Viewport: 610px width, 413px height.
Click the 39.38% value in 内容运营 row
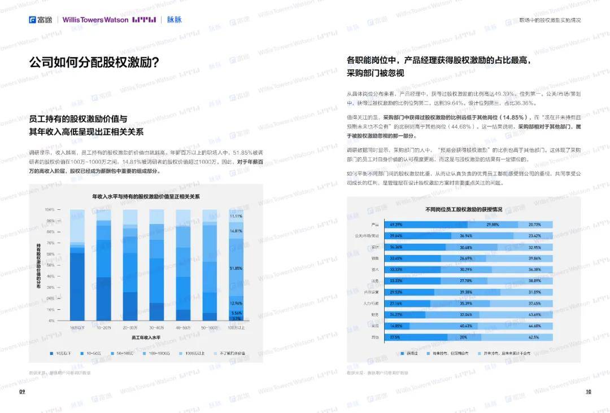coord(466,292)
